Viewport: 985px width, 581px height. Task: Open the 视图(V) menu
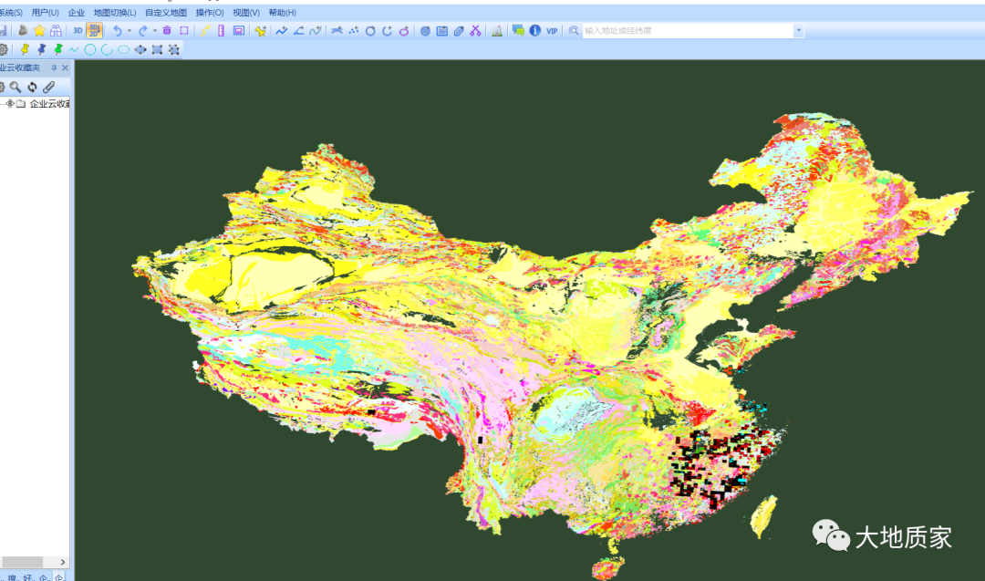click(246, 13)
